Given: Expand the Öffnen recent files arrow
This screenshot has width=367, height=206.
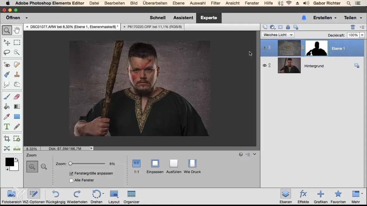Looking at the screenshot, I should (x=27, y=18).
